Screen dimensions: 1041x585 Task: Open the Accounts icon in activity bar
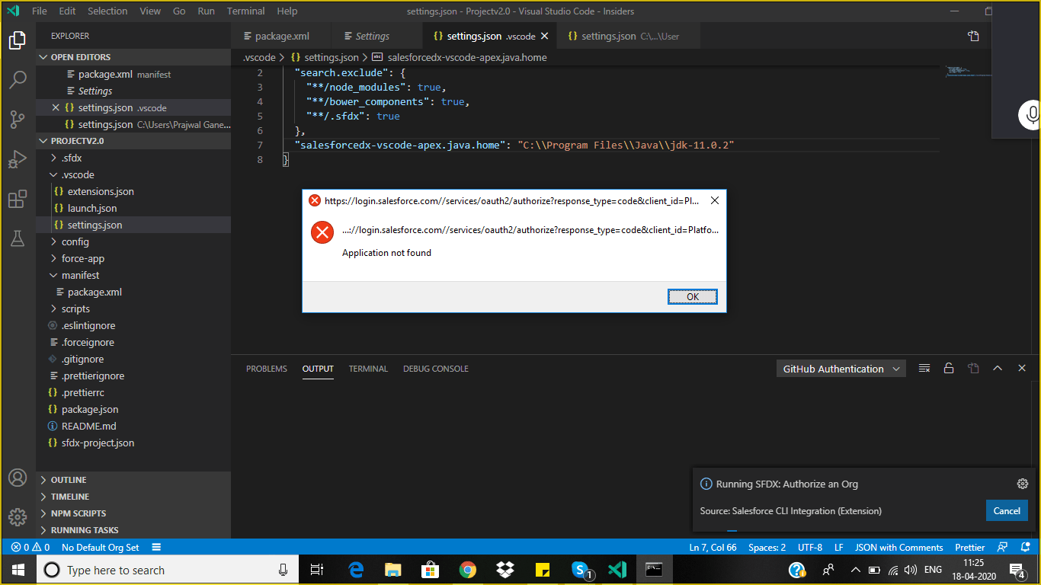(x=18, y=478)
